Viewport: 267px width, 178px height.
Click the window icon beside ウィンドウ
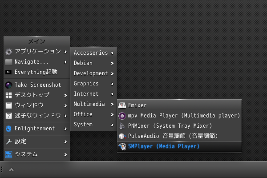click(9, 105)
